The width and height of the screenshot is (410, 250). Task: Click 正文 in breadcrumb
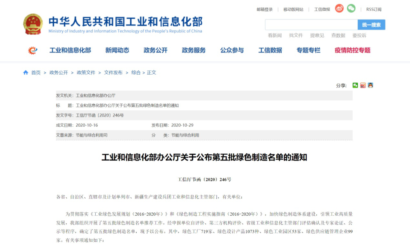pos(151,73)
